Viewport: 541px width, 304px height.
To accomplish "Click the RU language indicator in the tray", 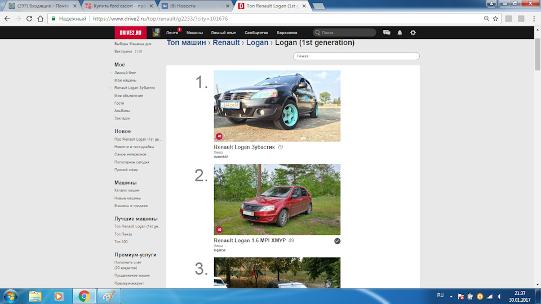I will tap(440, 296).
